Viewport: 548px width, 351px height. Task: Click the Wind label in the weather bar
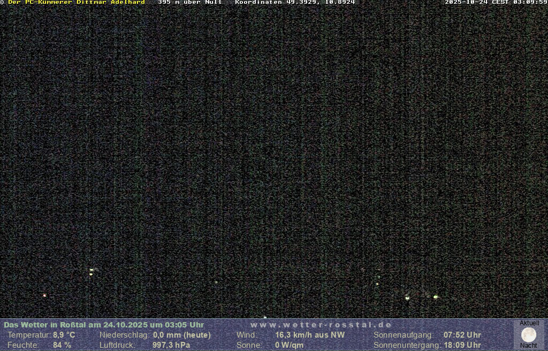(x=246, y=335)
